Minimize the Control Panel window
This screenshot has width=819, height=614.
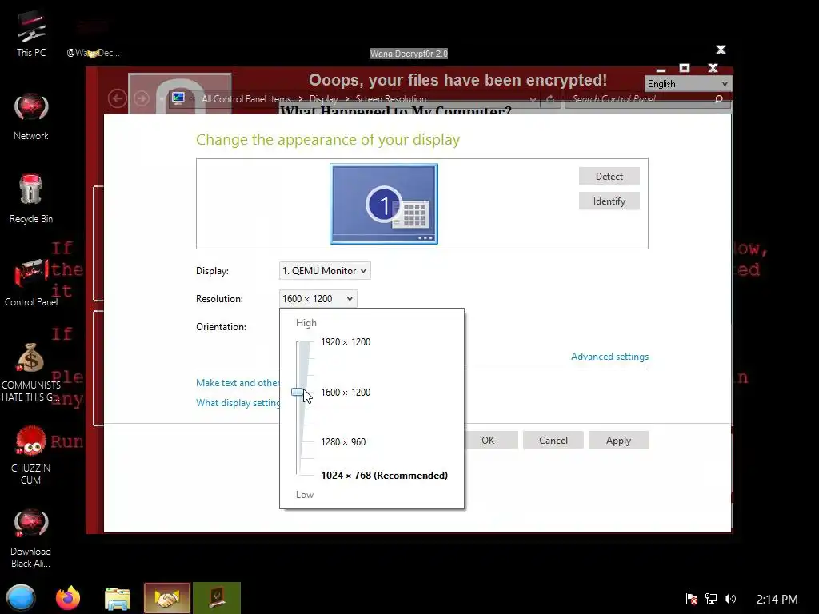pyautogui.click(x=661, y=70)
